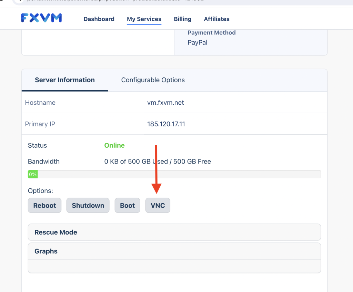Click the FXVM logo
This screenshot has height=292, width=353.
point(41,18)
